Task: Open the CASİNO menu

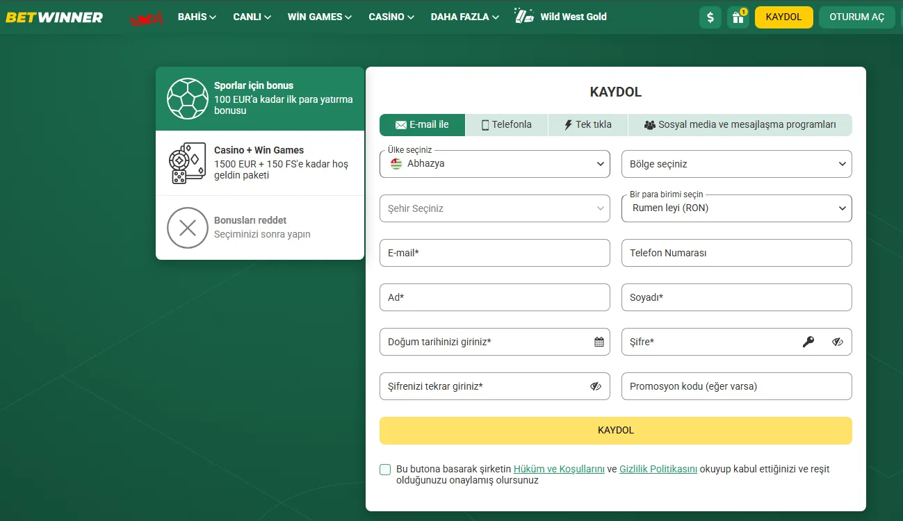Action: [391, 17]
